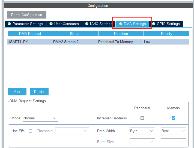Enable the Use Fifo checkbox
This screenshot has width=194, height=148.
pos(30,131)
